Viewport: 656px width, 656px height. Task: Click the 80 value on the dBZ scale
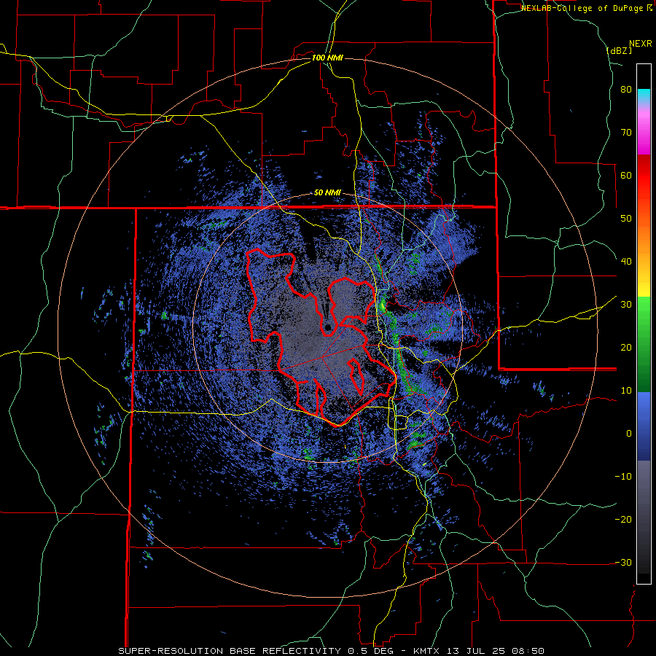(626, 90)
